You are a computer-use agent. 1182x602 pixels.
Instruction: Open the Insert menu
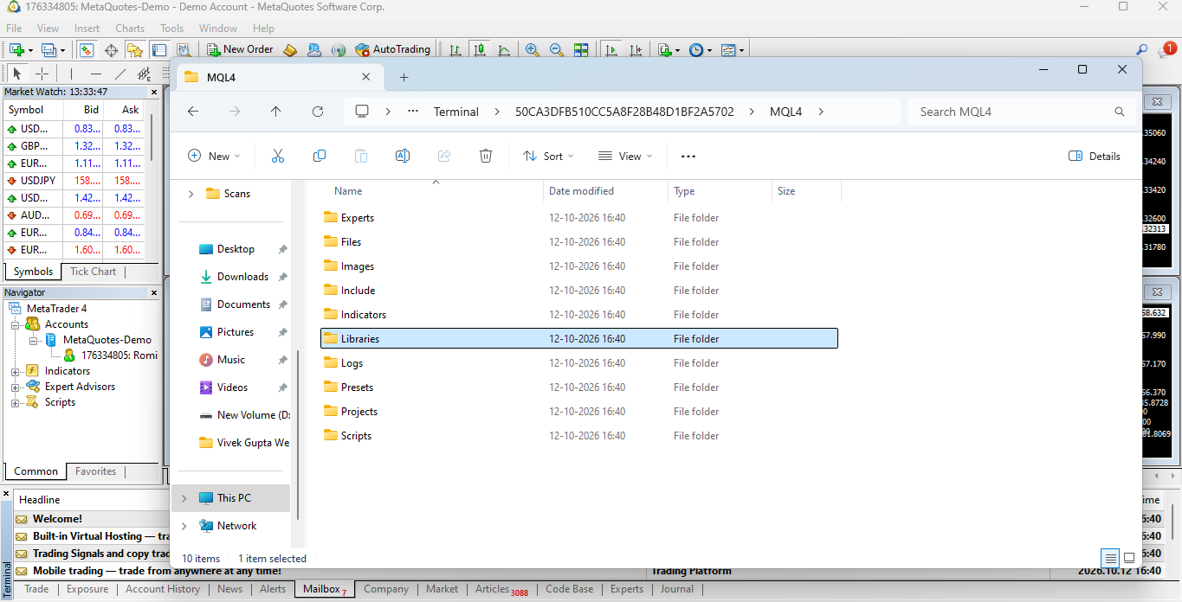[x=87, y=29]
